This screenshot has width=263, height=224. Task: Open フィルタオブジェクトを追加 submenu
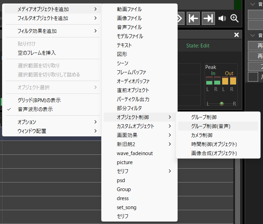point(53,18)
